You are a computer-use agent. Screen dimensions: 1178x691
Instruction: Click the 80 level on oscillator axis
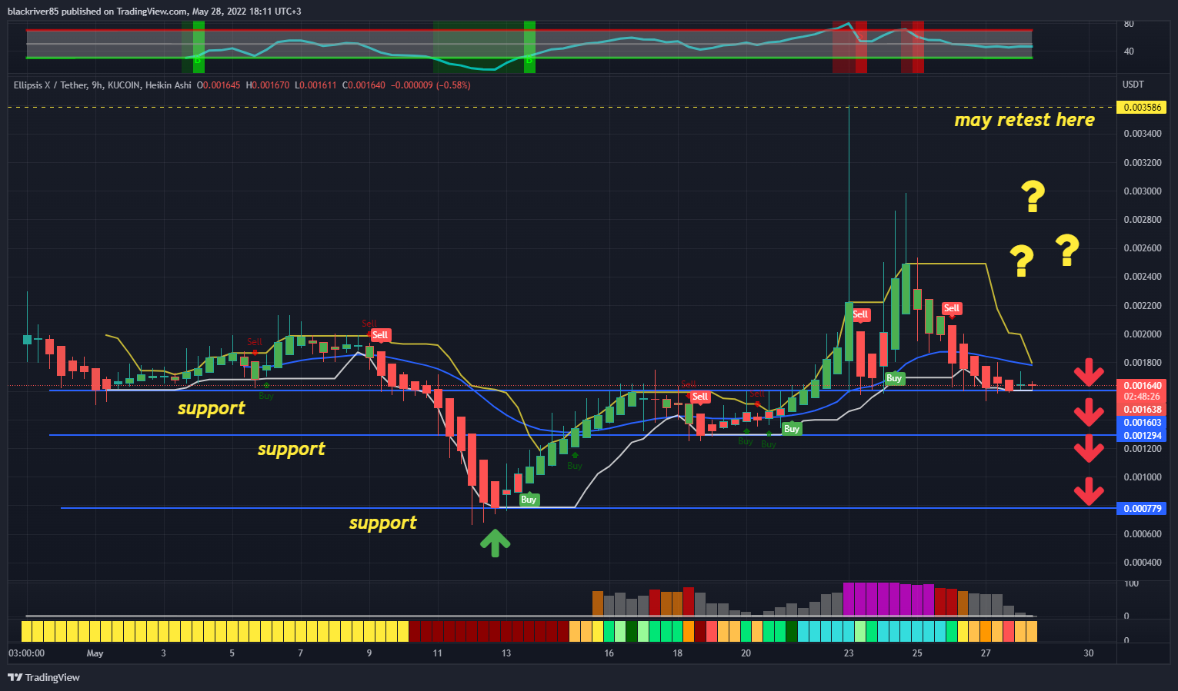1129,24
